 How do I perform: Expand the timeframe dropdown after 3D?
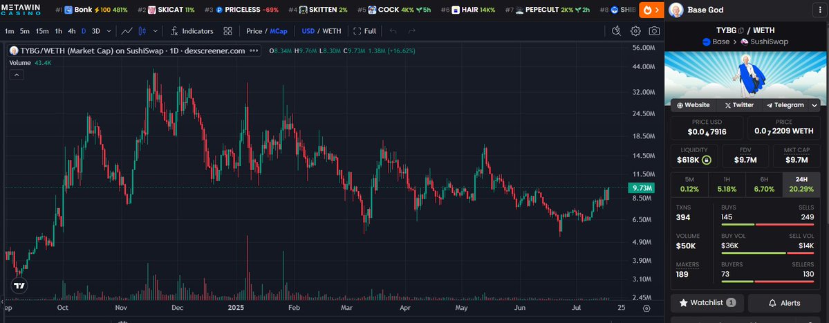click(x=109, y=31)
